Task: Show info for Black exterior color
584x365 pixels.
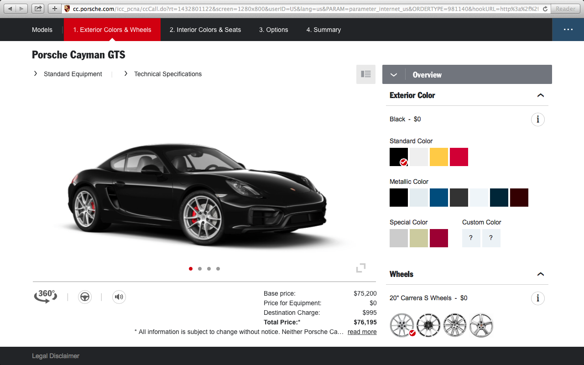Action: click(538, 120)
